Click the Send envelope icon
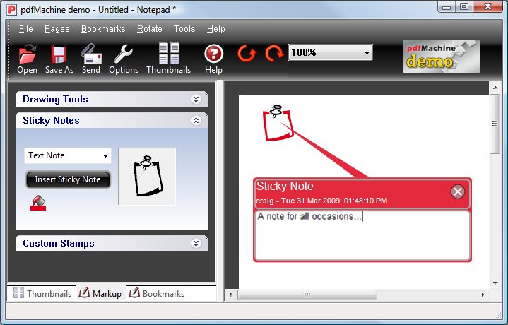This screenshot has width=508, height=325. pos(91,55)
